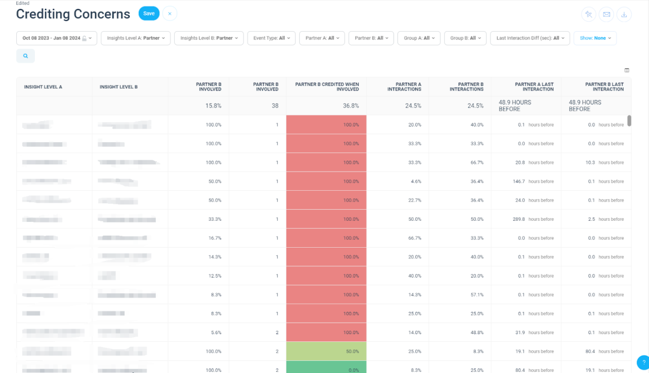Click the download report icon
Image resolution: width=649 pixels, height=373 pixels.
click(624, 14)
